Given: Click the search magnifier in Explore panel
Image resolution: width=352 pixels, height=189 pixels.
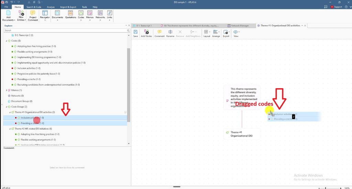Looking at the screenshot, I should pyautogui.click(x=128, y=31).
